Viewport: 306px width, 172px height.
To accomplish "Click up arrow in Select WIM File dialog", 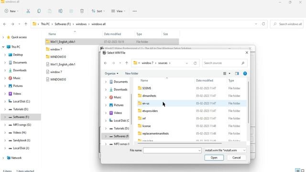I will [x=127, y=63].
